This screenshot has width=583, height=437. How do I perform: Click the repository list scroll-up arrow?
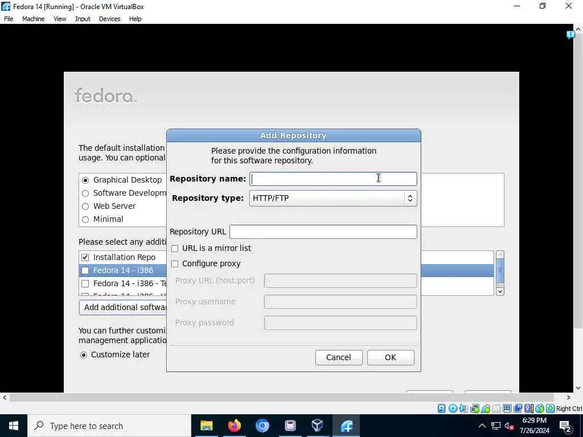500,255
